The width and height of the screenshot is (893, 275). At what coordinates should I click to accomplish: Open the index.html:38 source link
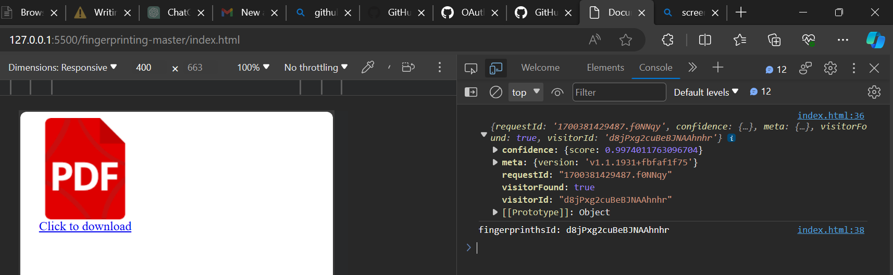pos(830,230)
